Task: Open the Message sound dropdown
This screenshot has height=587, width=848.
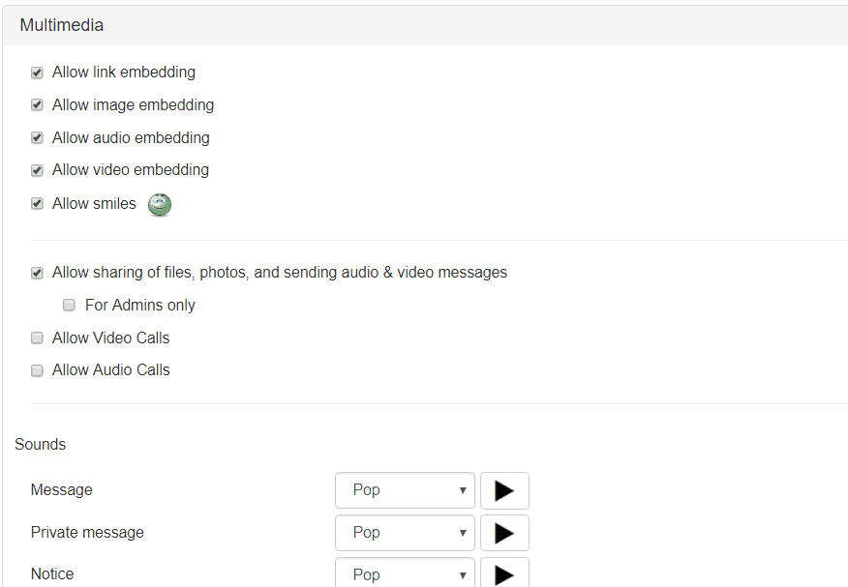Action: pyautogui.click(x=405, y=490)
